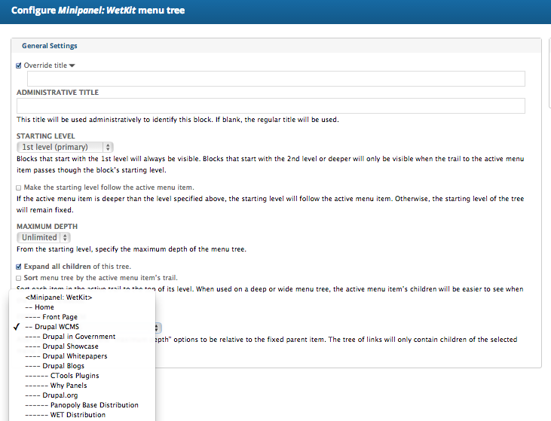Select <Minipanel: WetKit> option

click(82, 297)
